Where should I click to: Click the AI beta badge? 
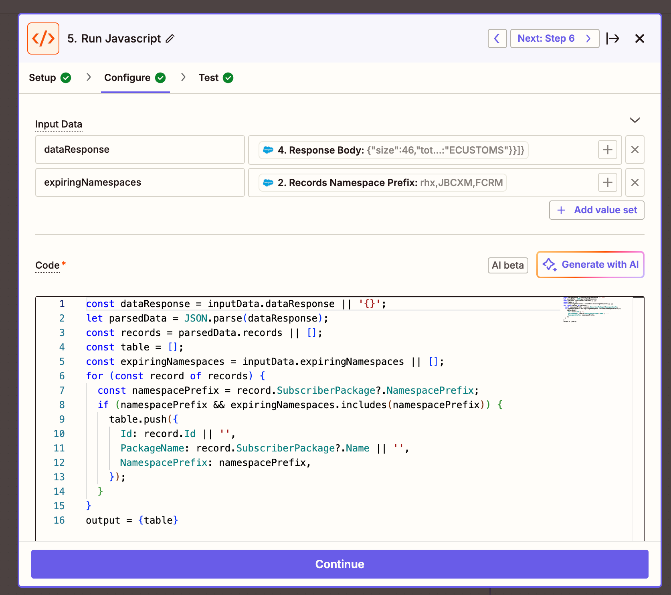click(508, 265)
